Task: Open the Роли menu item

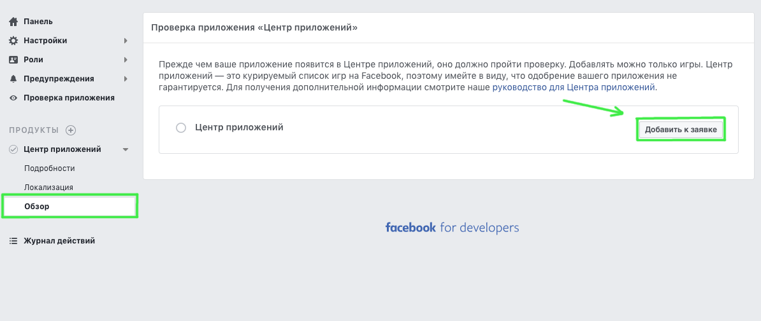Action: tap(34, 60)
